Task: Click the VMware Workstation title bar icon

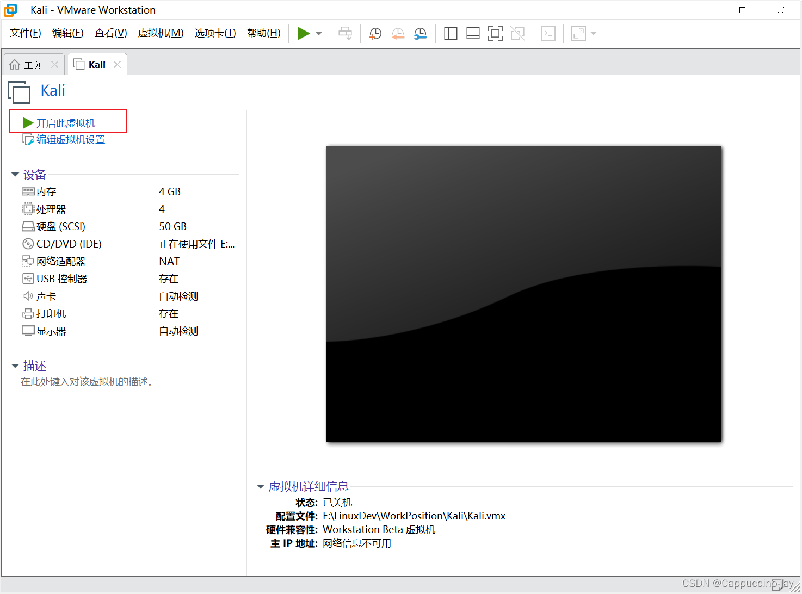Action: click(x=10, y=10)
